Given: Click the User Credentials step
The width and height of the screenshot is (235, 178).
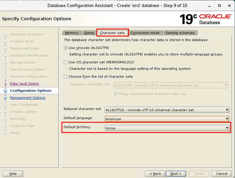Looking at the screenshot, I should pos(24,105).
